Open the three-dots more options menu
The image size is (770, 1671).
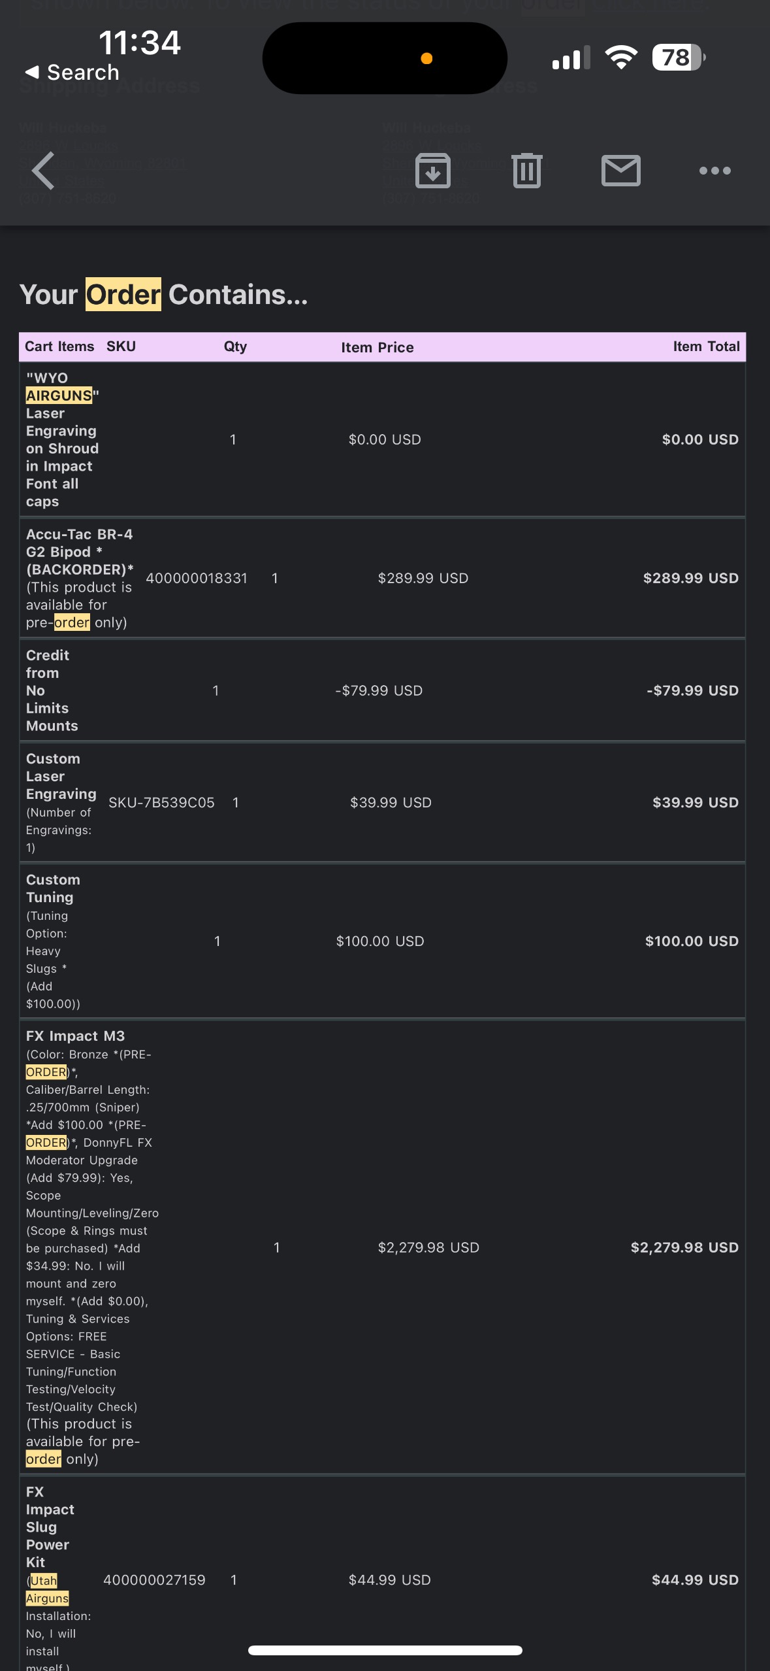click(714, 171)
